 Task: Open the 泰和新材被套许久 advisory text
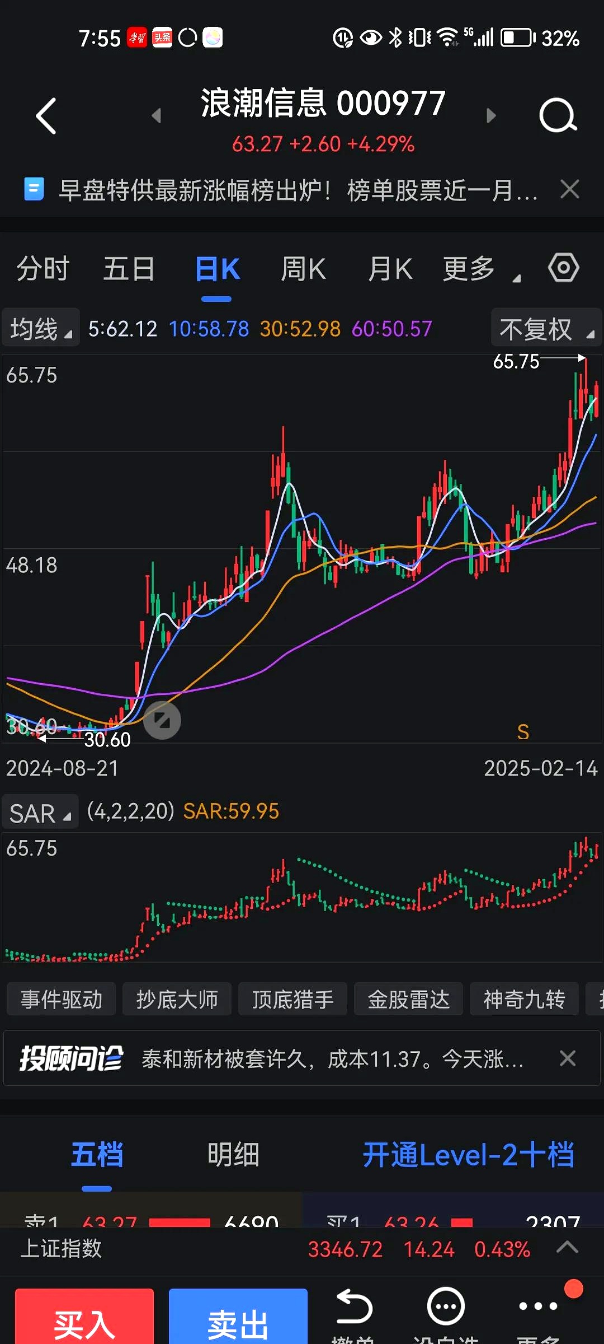click(332, 1059)
